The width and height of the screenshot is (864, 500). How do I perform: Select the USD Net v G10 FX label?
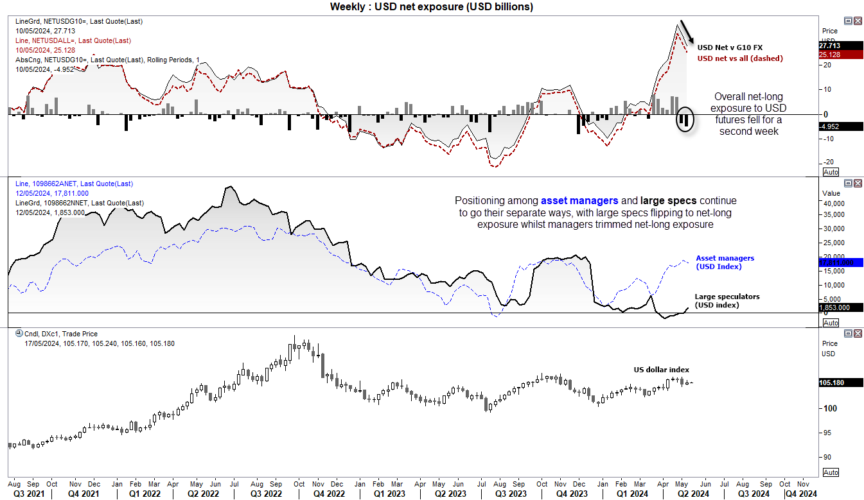[730, 47]
